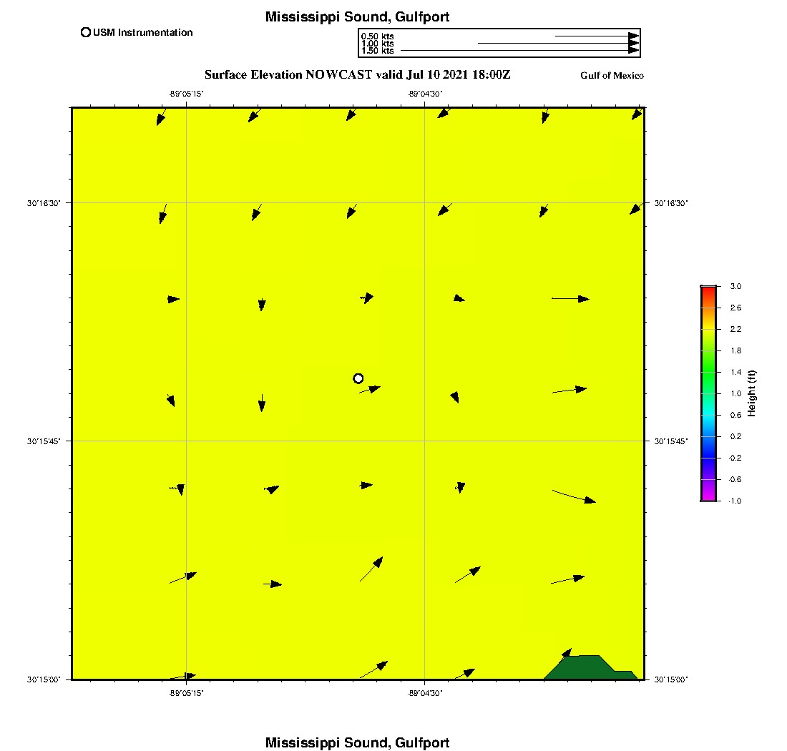Select the 1.00 kts scale arrow in legend
Screen dimensions: 787x751
[x=558, y=44]
